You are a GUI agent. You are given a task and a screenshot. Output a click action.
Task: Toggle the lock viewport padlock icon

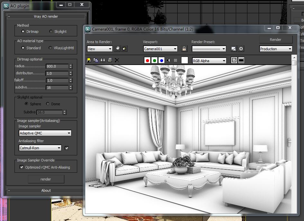pyautogui.click(x=184, y=49)
